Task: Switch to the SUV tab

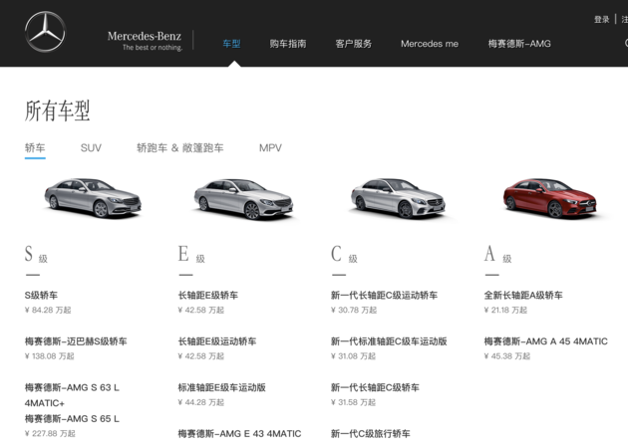Action: (x=91, y=148)
